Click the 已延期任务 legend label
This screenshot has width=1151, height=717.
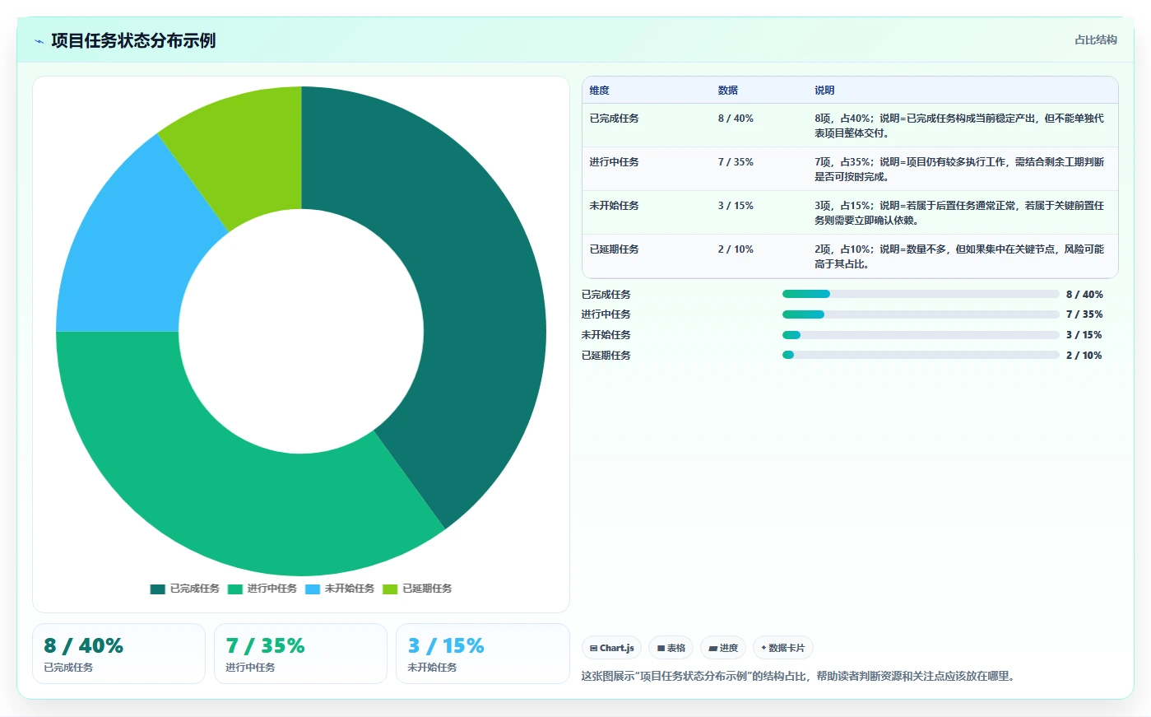427,589
